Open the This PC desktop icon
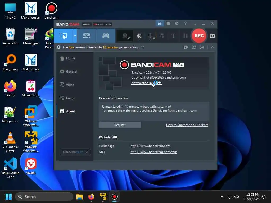Image resolution: width=271 pixels, height=203 pixels. point(10,11)
